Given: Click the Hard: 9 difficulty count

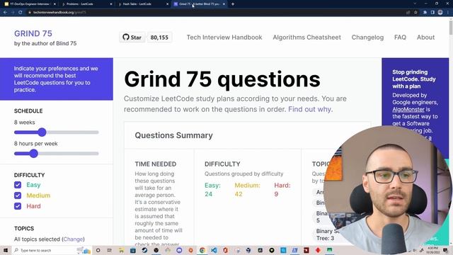Looking at the screenshot, I should 282,190.
